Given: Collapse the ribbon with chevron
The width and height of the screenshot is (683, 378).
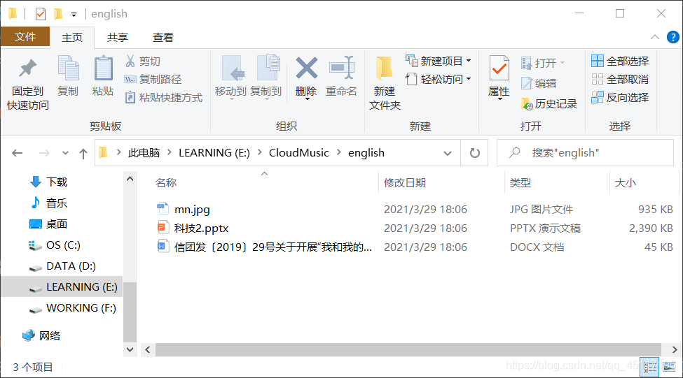Looking at the screenshot, I should pyautogui.click(x=655, y=37).
